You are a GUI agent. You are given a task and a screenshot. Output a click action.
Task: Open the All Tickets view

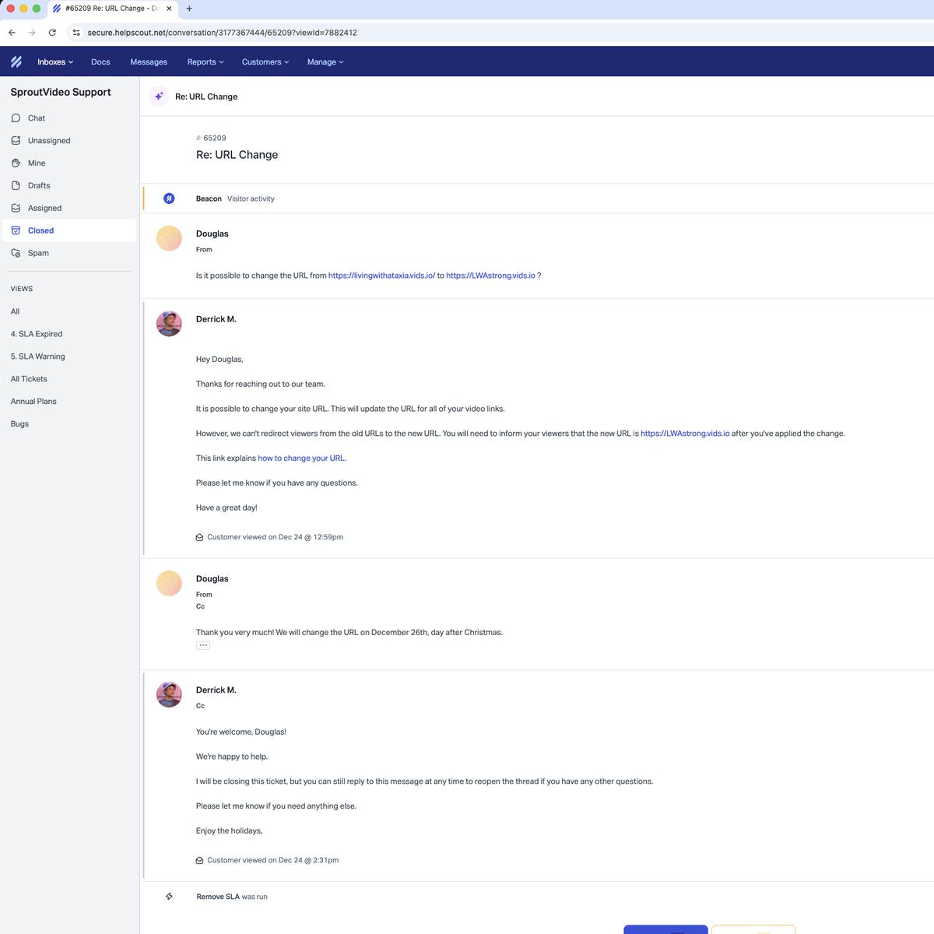pos(29,379)
